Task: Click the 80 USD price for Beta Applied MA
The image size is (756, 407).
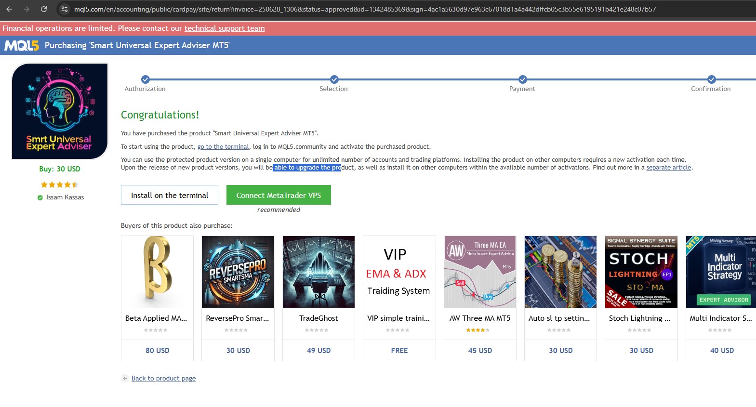Action: click(158, 351)
